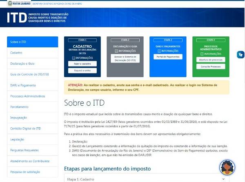
Task: Click the info icon in DARJ e Pagamentos card
Action: pos(159,51)
